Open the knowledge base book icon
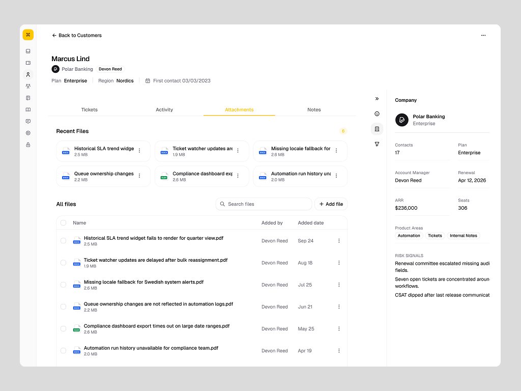 coord(28,109)
